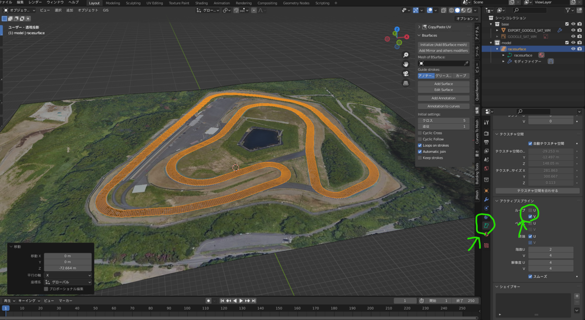Switch to the Sculpting workspace tab
The height and width of the screenshot is (320, 585).
(x=133, y=3)
